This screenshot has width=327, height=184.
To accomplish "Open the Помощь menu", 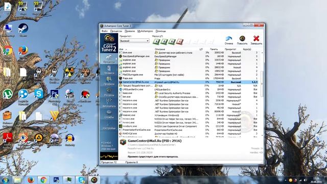I will tap(160, 31).
